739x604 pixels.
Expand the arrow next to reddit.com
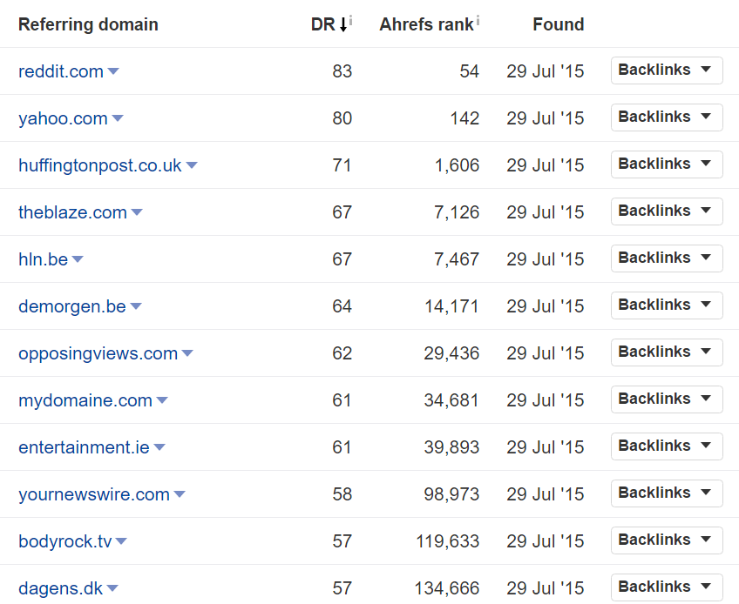point(113,71)
